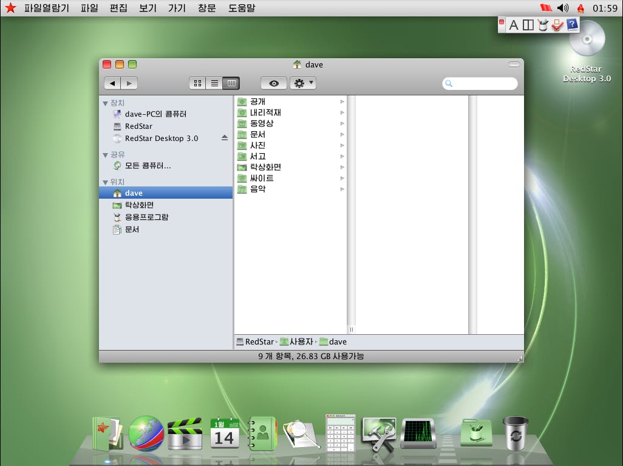Select 모든 콤퓨터... in sidebar
The width and height of the screenshot is (623, 466).
pyautogui.click(x=166, y=166)
